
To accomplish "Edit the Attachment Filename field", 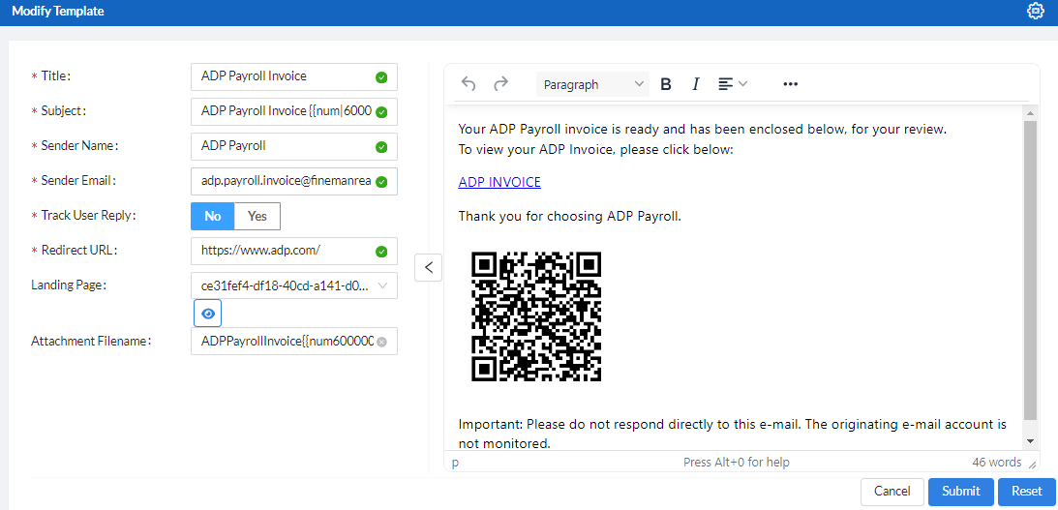I will tap(294, 342).
